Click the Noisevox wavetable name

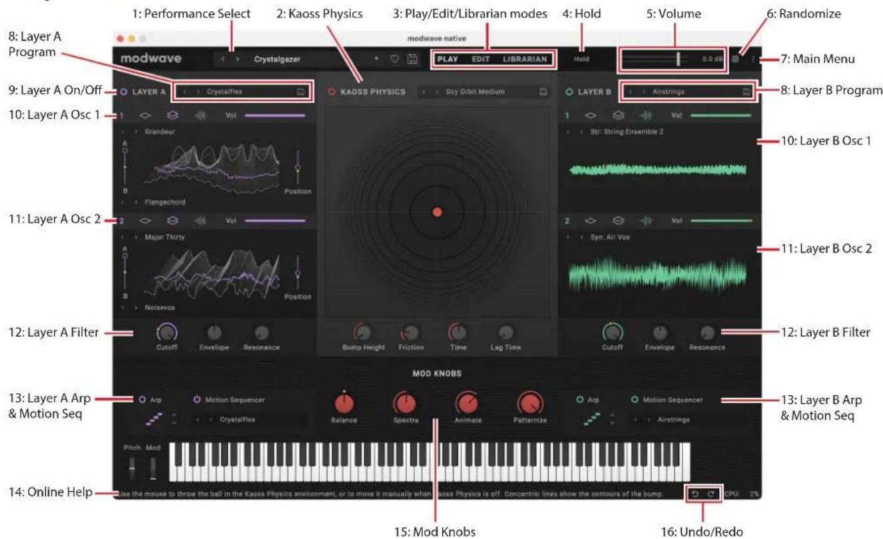[160, 308]
